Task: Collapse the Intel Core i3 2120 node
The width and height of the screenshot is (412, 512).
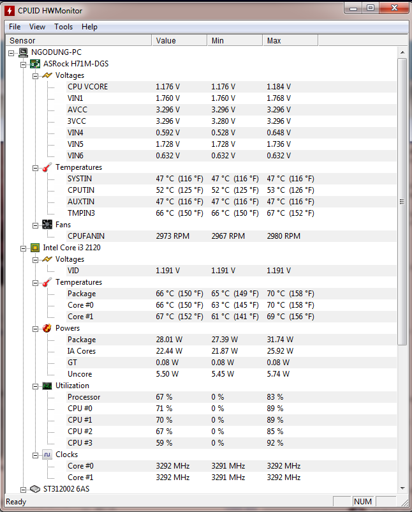Action: point(24,248)
